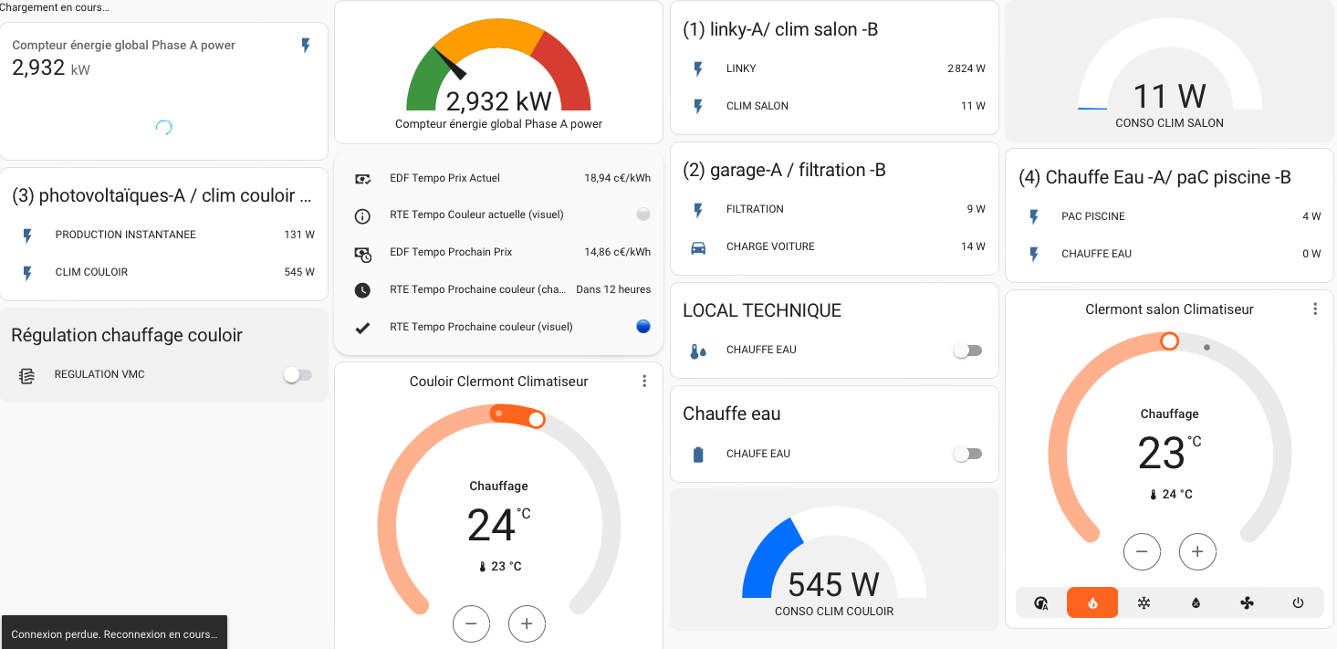Click the lightning icon beside PRODUCTION INSTANTANEE
The image size is (1337, 649).
(x=27, y=235)
